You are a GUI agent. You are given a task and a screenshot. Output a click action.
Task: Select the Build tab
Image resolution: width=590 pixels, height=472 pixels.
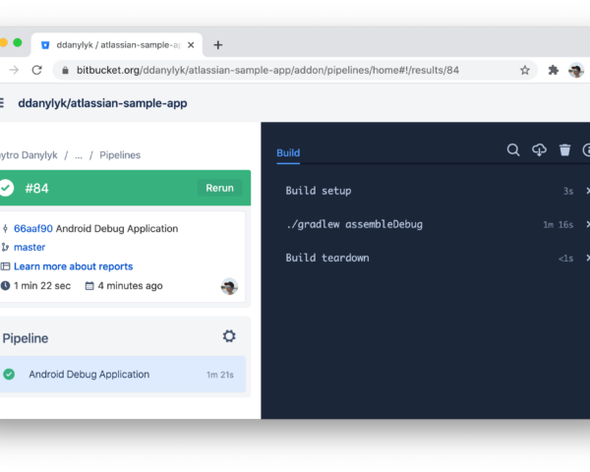[288, 153]
